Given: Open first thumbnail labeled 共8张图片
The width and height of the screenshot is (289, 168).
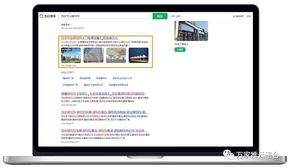Looking at the screenshot, I should (71, 55).
